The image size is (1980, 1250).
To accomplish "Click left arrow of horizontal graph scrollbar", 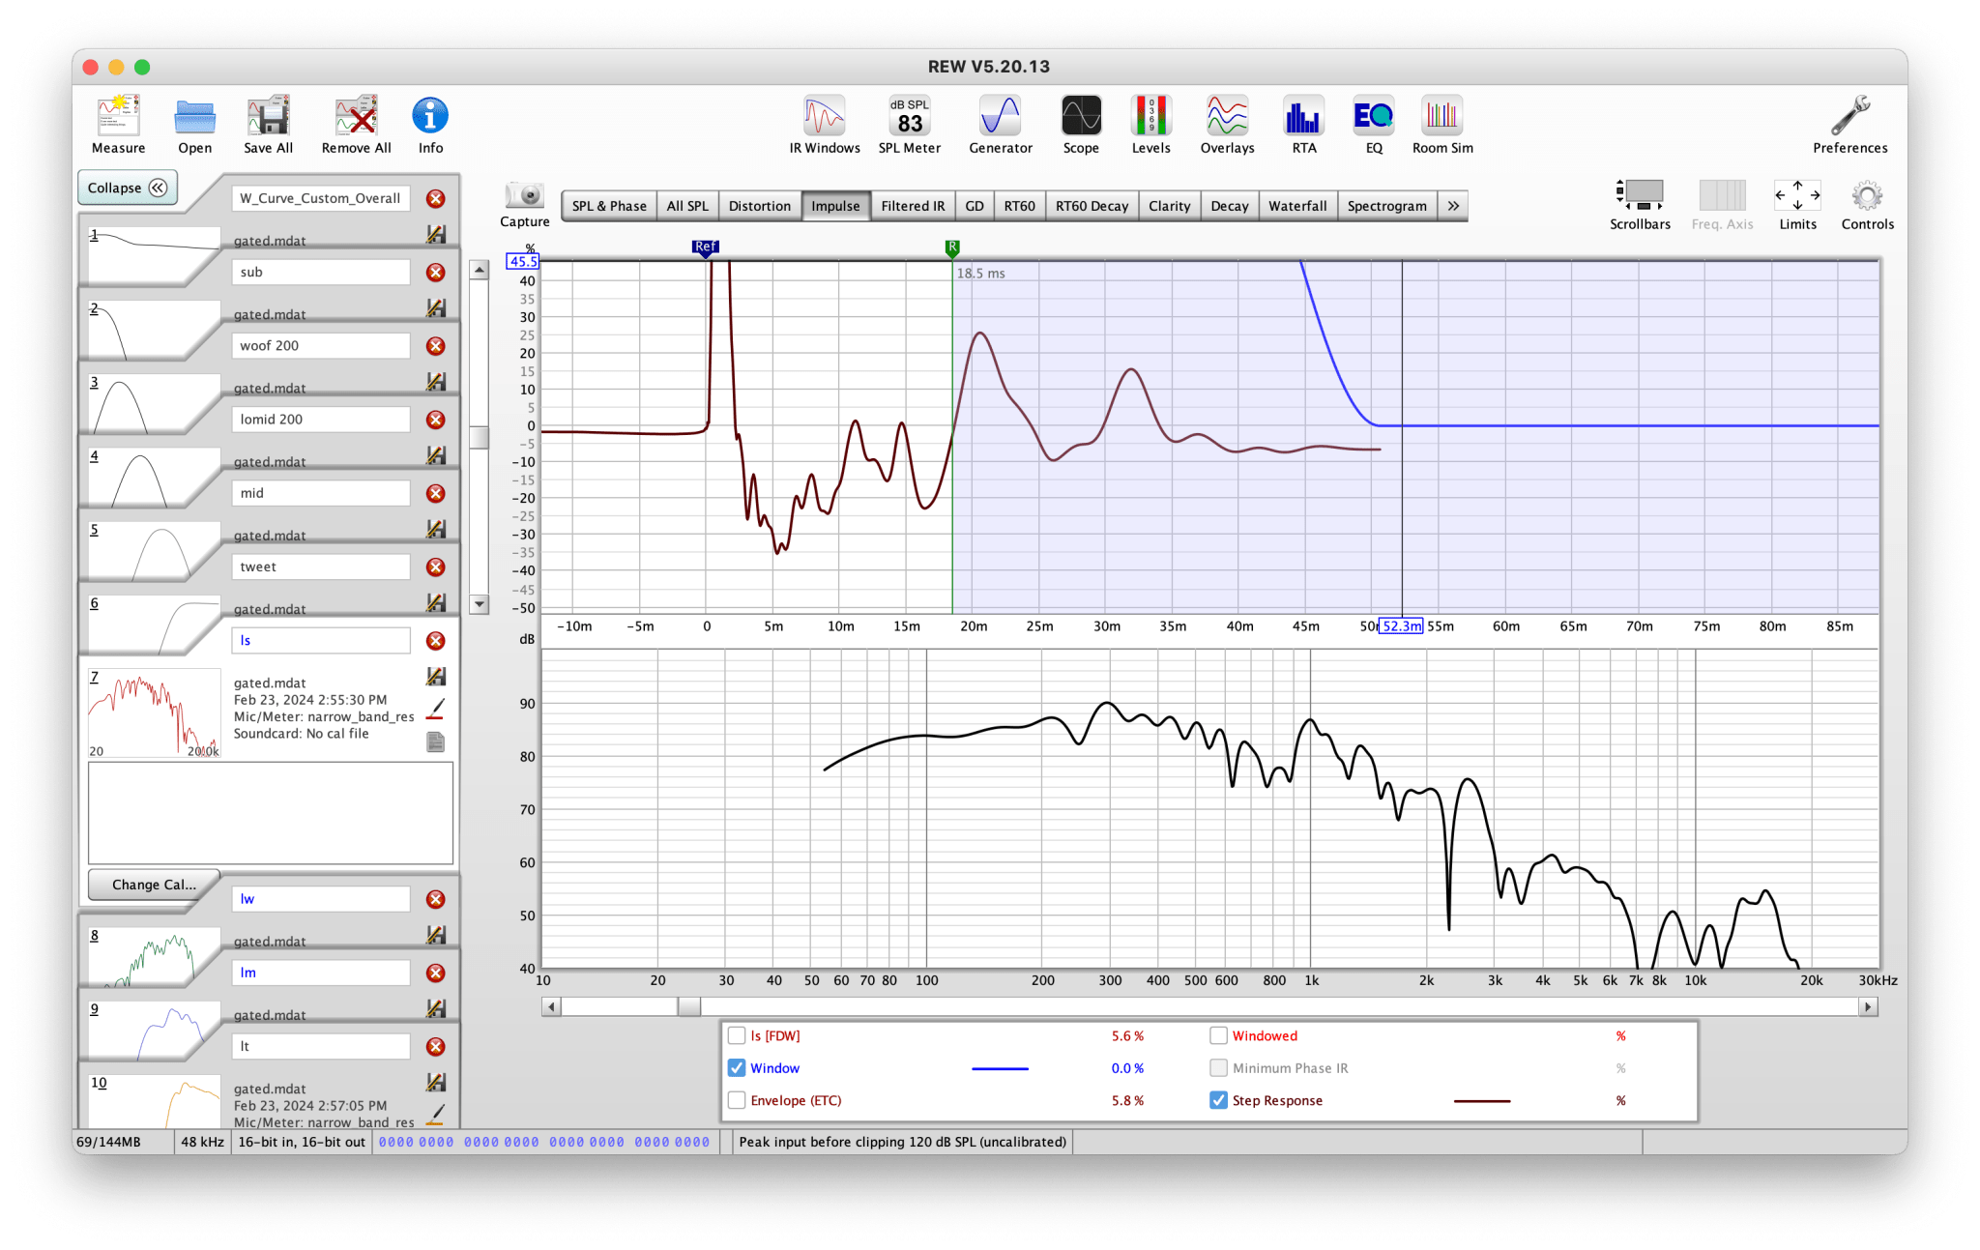I will [x=551, y=1007].
